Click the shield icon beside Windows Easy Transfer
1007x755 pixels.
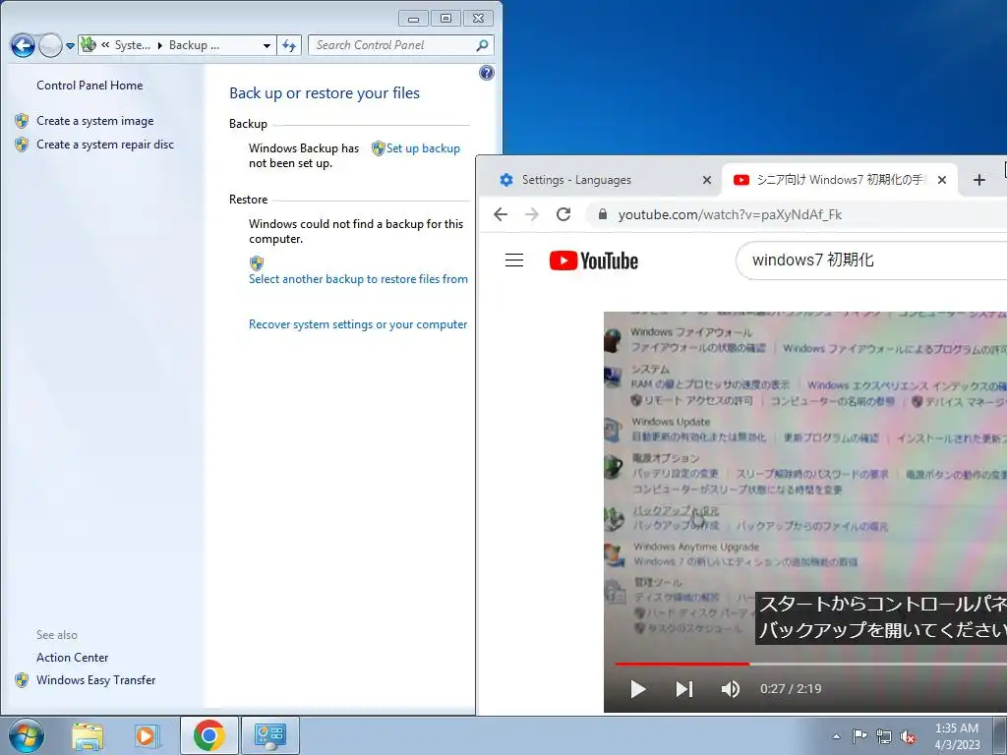pos(22,680)
